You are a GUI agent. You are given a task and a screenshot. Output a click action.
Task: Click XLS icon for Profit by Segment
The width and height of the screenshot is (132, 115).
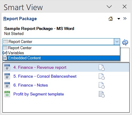pyautogui.click(x=7, y=94)
